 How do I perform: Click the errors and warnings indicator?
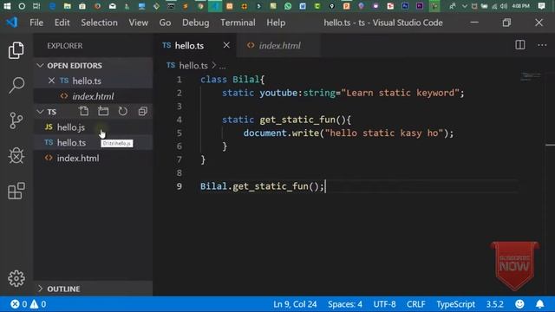point(29,304)
